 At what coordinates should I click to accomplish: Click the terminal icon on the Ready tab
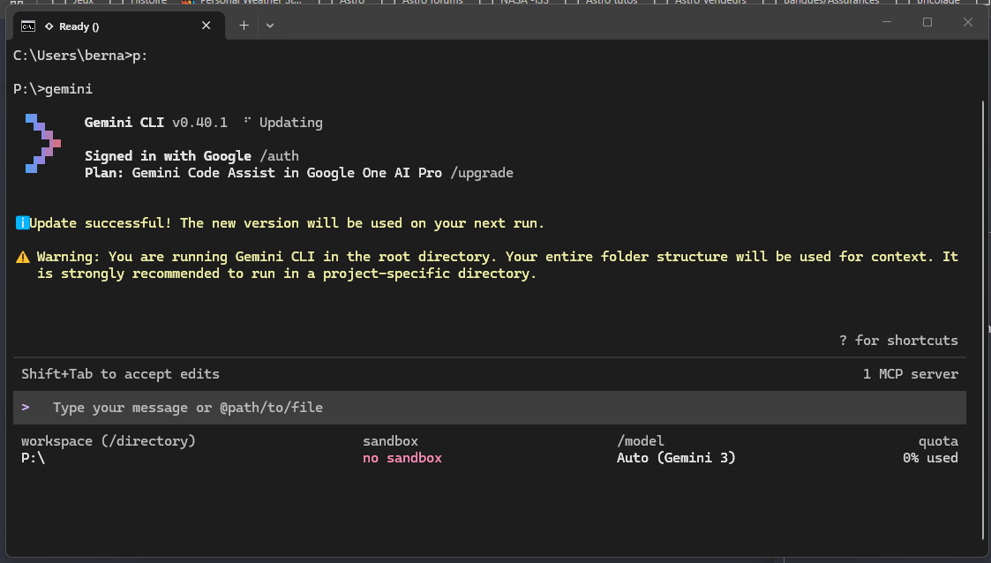tap(28, 26)
